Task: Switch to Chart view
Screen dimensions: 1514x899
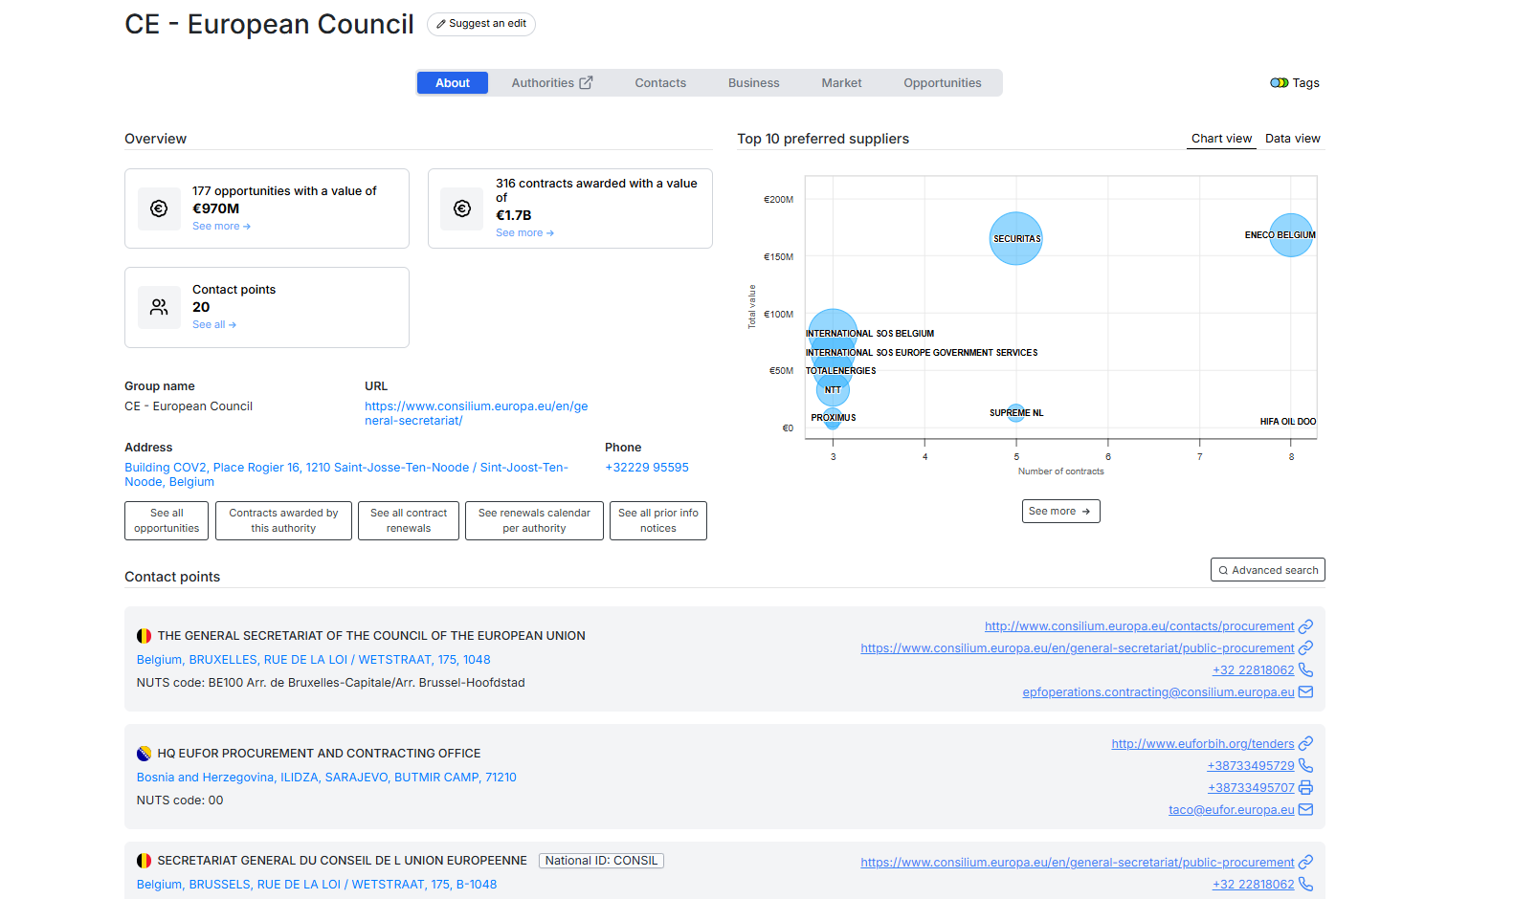Action: (1221, 139)
